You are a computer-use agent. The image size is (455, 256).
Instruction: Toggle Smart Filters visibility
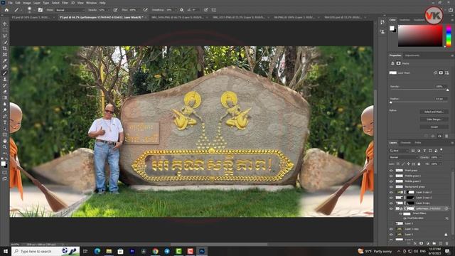point(401,214)
